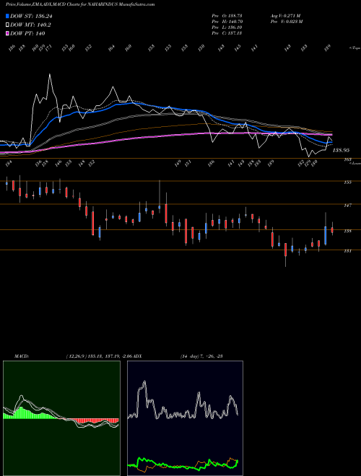Open the dark blue ADX indicator panel

(185, 418)
